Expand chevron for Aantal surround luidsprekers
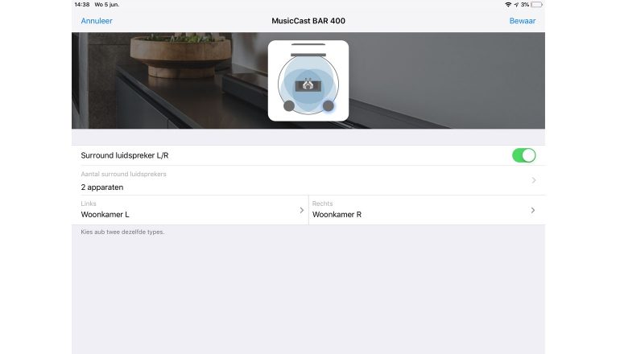Viewport: 620px width, 354px height. click(534, 180)
